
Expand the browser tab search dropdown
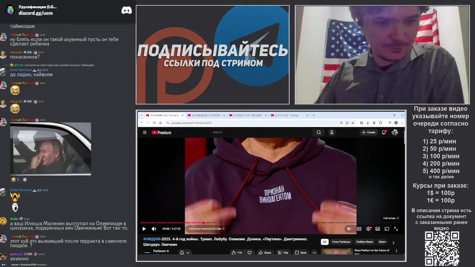tap(141, 115)
